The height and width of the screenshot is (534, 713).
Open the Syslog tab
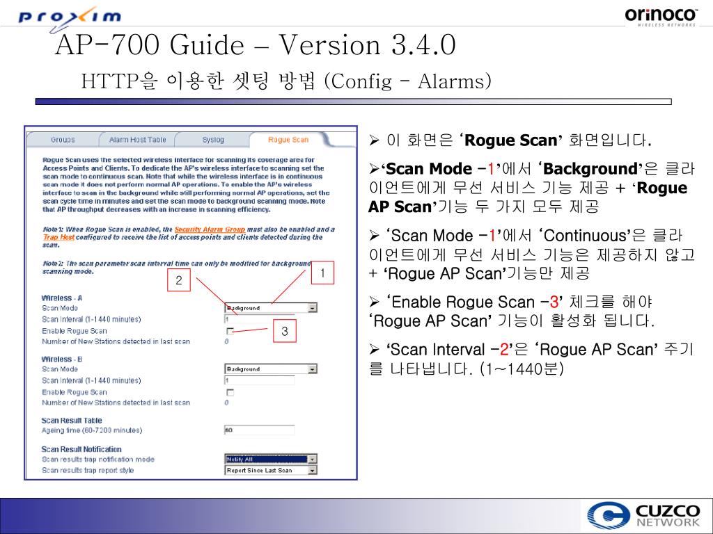point(213,140)
